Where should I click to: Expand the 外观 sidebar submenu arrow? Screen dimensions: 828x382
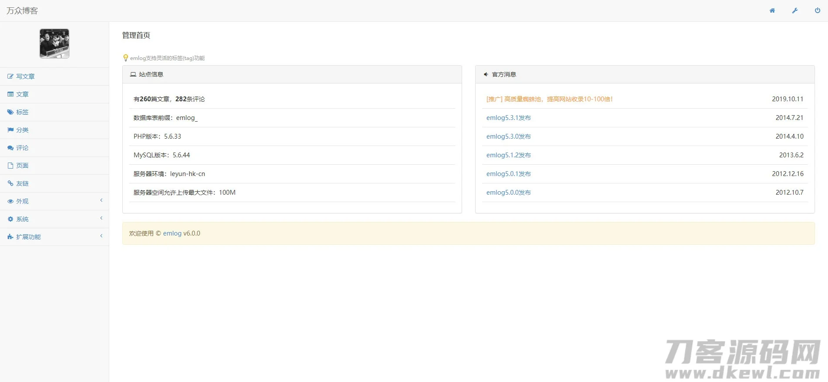pyautogui.click(x=101, y=200)
